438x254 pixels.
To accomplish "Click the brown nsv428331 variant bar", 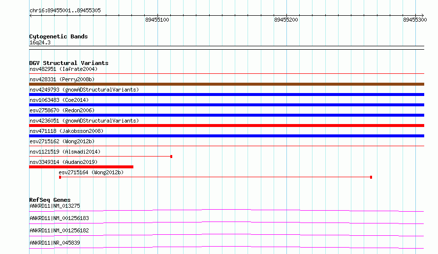I will click(226, 84).
